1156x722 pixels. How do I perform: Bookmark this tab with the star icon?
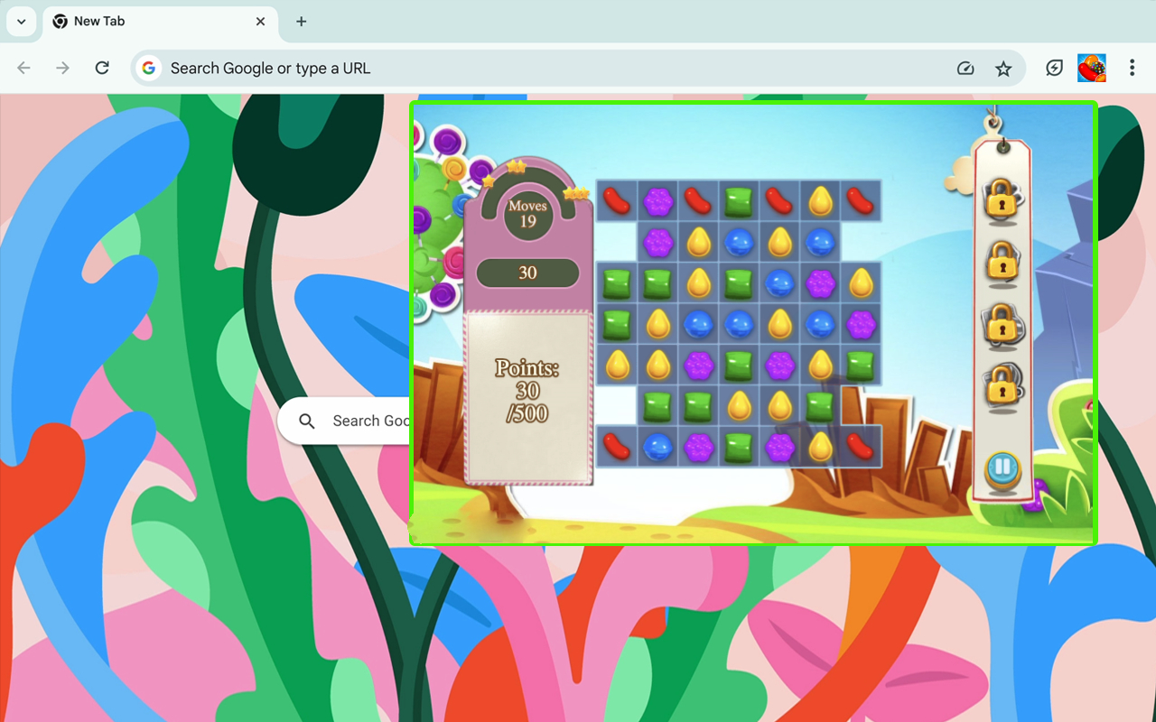(x=1003, y=69)
